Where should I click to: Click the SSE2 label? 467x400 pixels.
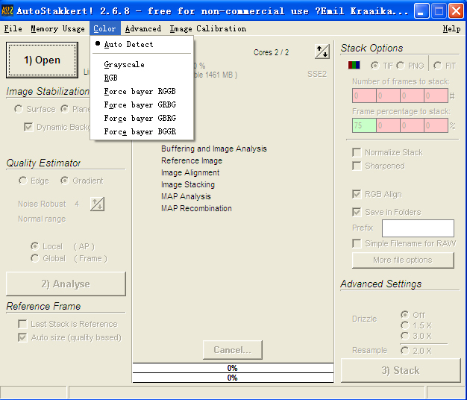pyautogui.click(x=317, y=74)
